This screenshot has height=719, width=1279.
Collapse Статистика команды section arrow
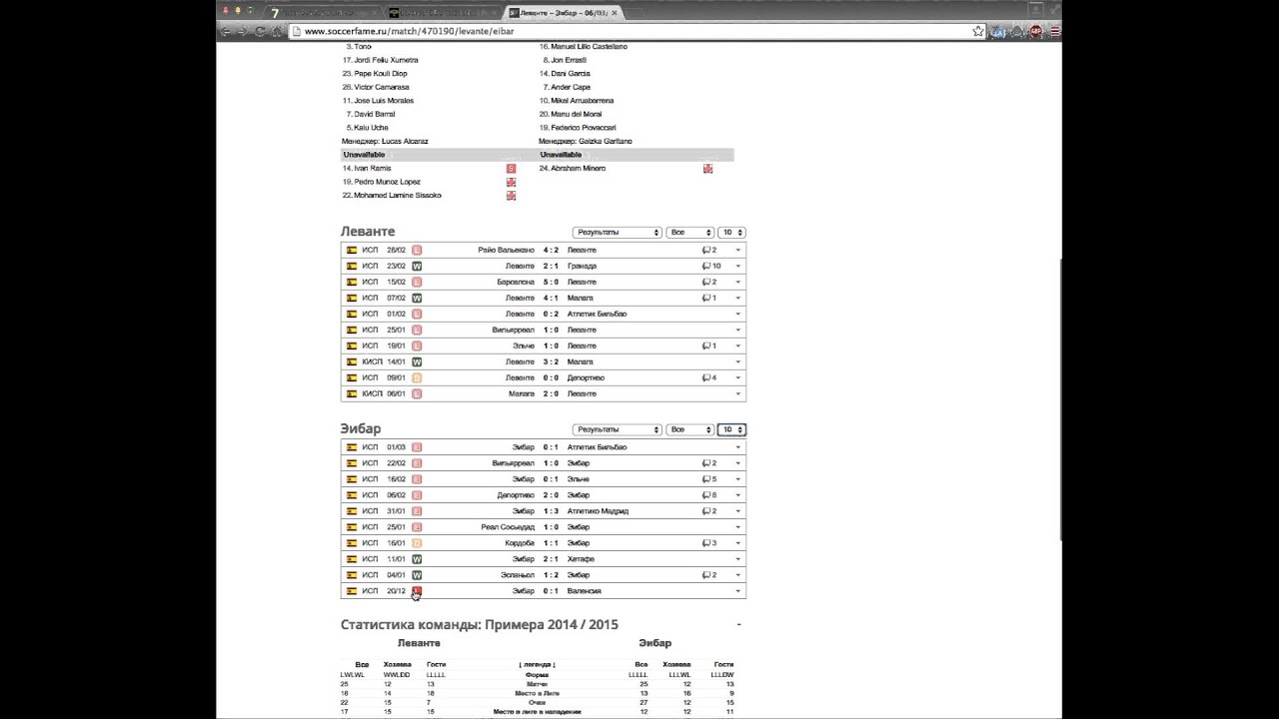click(x=738, y=625)
